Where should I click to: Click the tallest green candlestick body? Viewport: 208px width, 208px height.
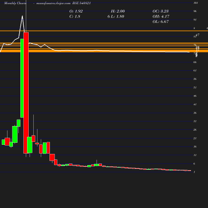tap(22, 78)
